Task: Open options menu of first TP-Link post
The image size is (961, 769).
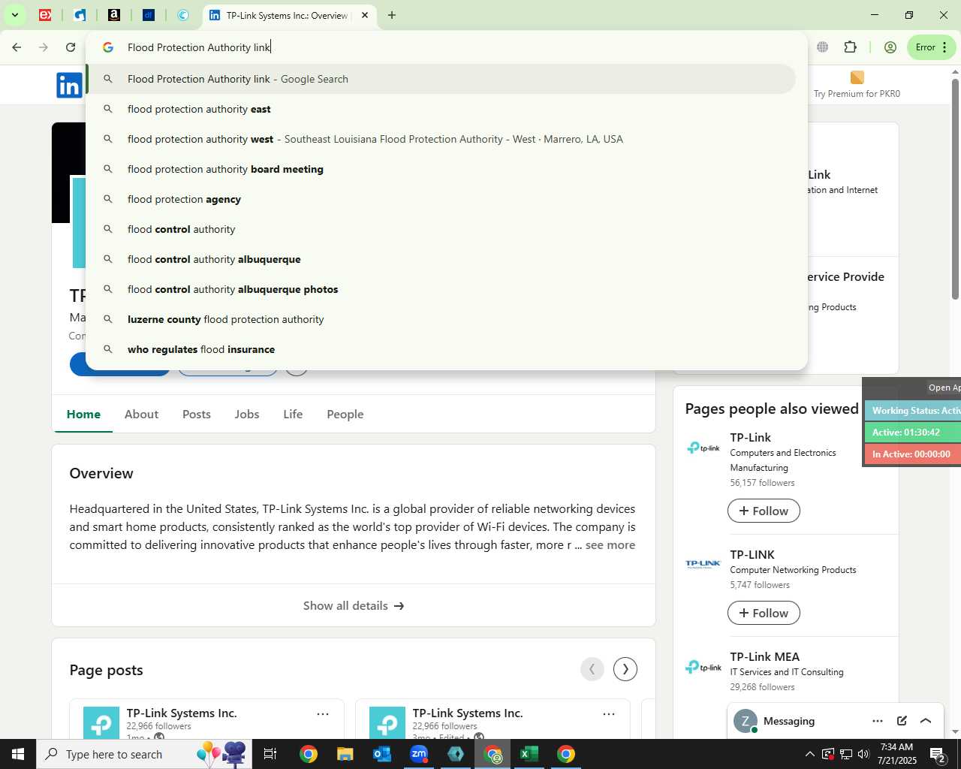Action: click(x=323, y=714)
